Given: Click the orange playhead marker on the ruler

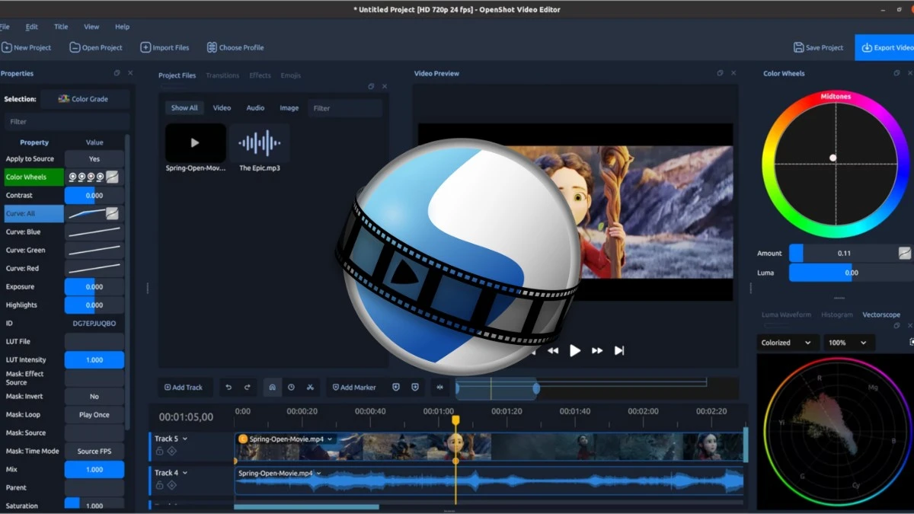Looking at the screenshot, I should click(455, 420).
